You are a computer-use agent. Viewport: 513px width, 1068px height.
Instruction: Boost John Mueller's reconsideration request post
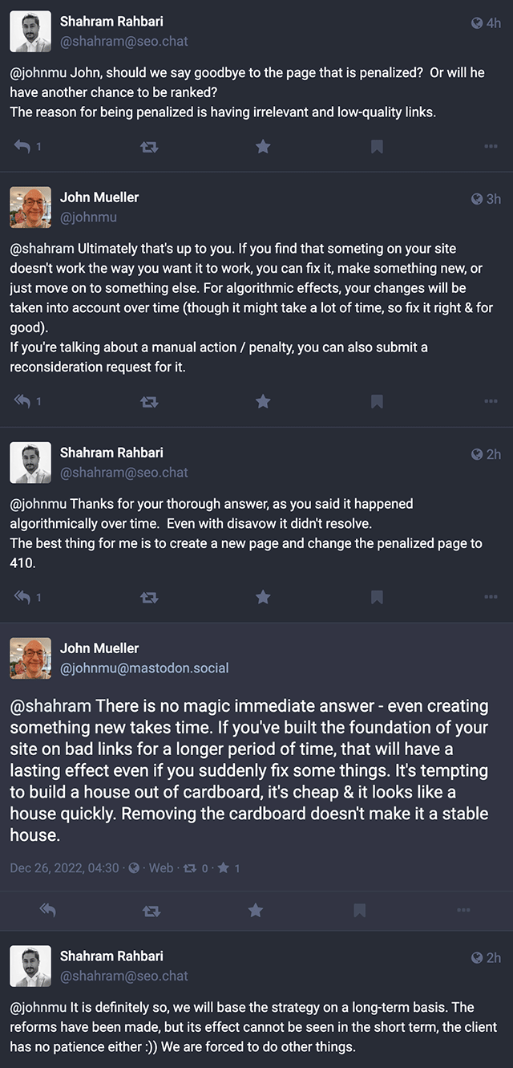pos(149,401)
